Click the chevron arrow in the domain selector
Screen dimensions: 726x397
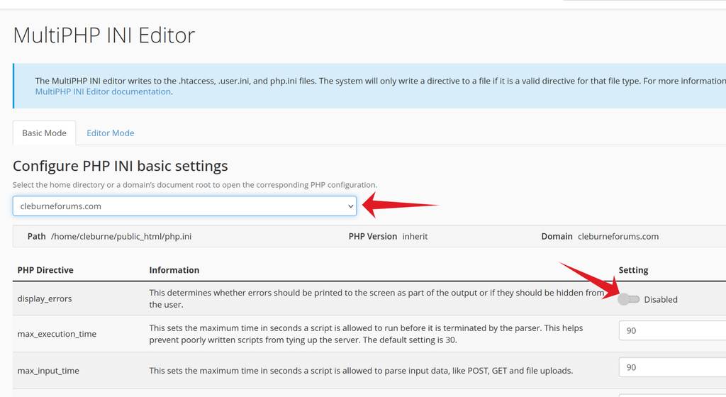(x=350, y=206)
